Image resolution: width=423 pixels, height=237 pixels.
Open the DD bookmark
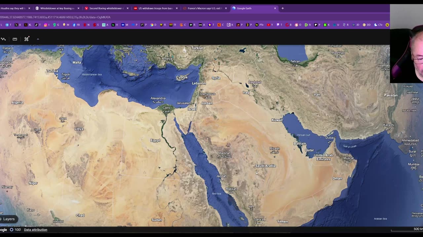(366, 25)
